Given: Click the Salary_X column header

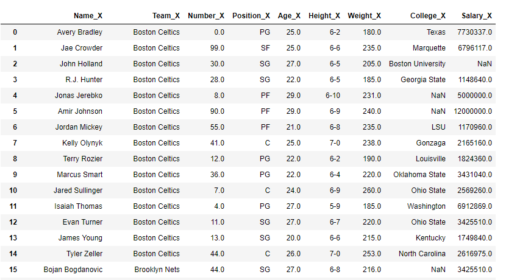Looking at the screenshot, I should tap(477, 16).
